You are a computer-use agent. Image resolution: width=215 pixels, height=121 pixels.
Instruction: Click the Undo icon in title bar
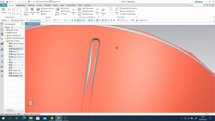(x=10, y=2)
